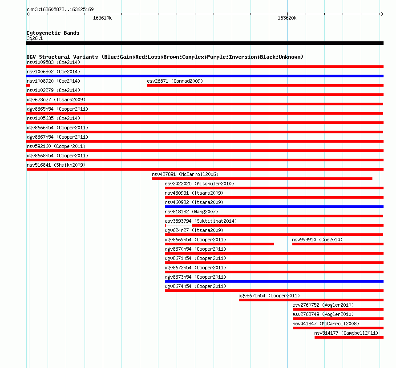Click the nsv1006802 (Coe2014) variant label

click(x=53, y=72)
